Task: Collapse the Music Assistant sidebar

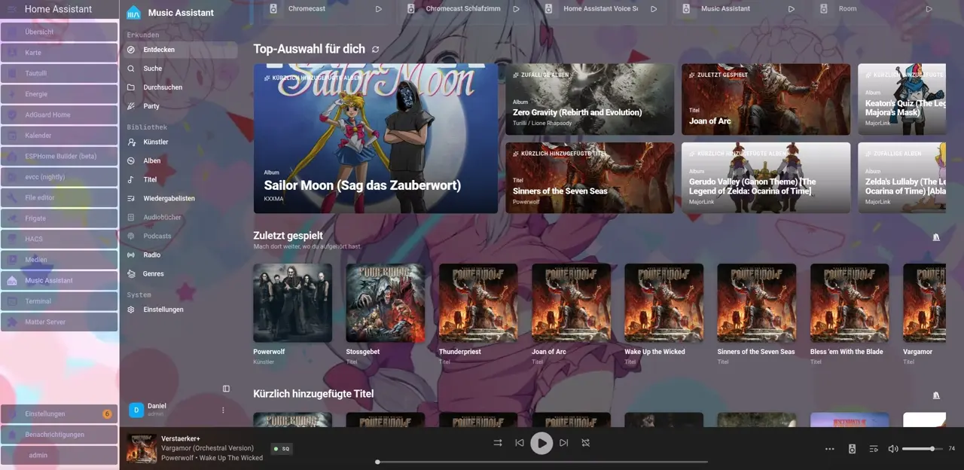Action: [x=226, y=389]
